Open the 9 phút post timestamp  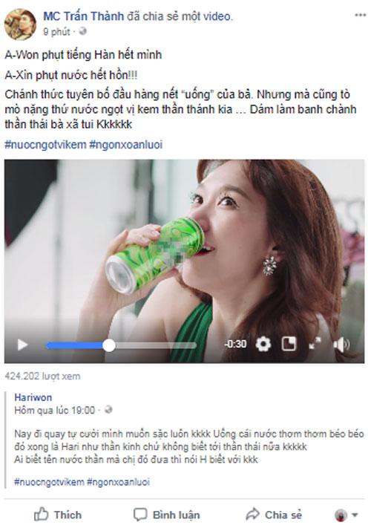pyautogui.click(x=56, y=32)
